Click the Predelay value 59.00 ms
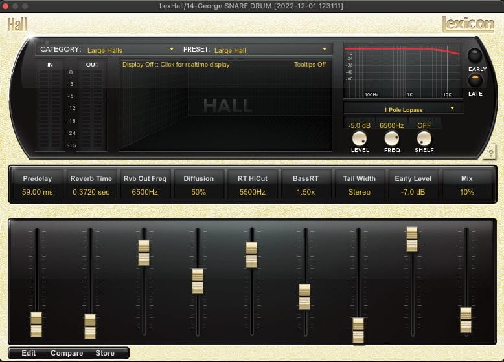Screen dimensions: 504x362 38,192
